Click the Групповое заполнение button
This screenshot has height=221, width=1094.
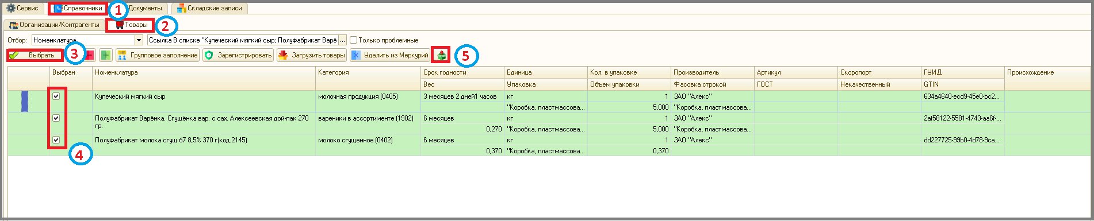(x=158, y=55)
